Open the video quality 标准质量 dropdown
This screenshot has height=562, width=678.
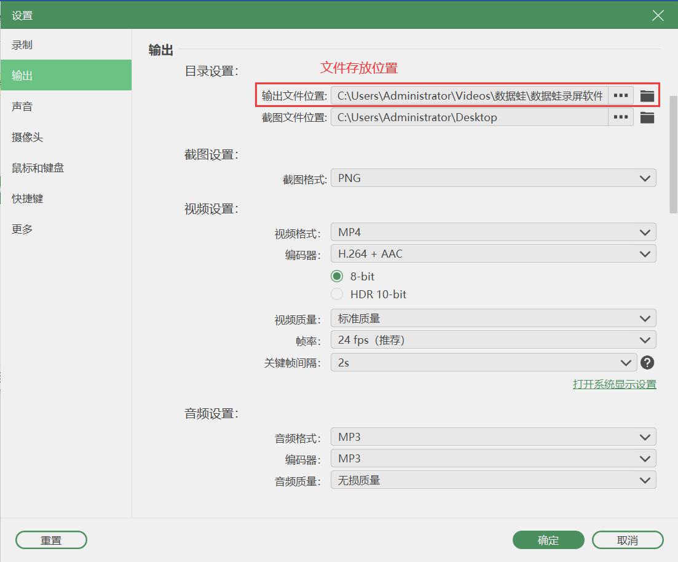pyautogui.click(x=494, y=319)
